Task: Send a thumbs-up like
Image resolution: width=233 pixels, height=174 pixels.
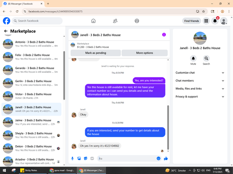Action: pyautogui.click(x=166, y=158)
